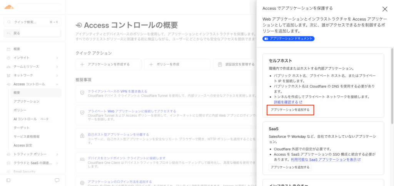Image resolution: width=394 pixels, height=186 pixels.
Task: Click the 戻る back arrow icon
Action: pos(9,33)
